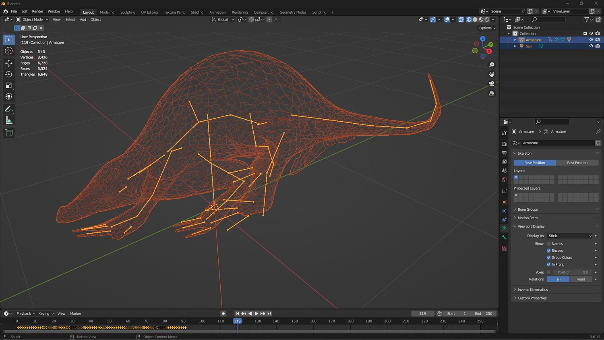Viewport: 604px width, 340px height.
Task: Set Relations to Head
Action: tap(581, 279)
